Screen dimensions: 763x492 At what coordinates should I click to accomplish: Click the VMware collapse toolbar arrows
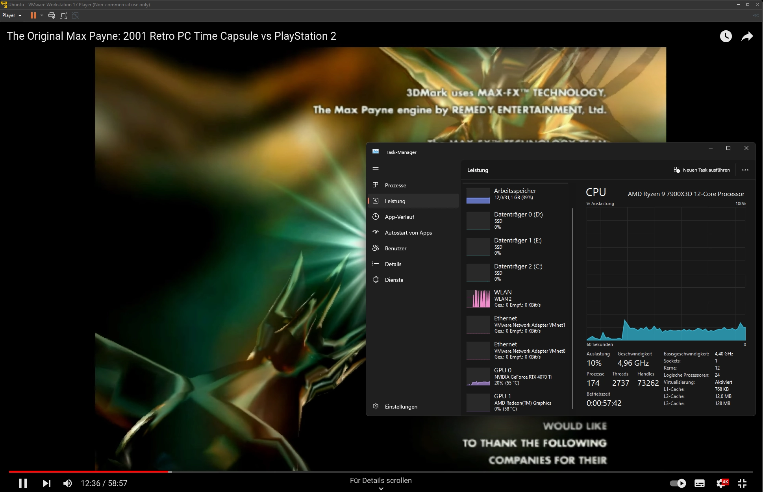756,15
